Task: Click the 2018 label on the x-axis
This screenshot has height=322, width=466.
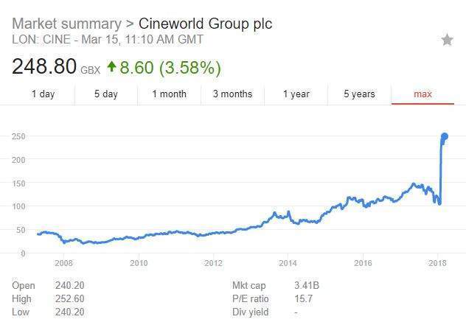Action: point(437,263)
